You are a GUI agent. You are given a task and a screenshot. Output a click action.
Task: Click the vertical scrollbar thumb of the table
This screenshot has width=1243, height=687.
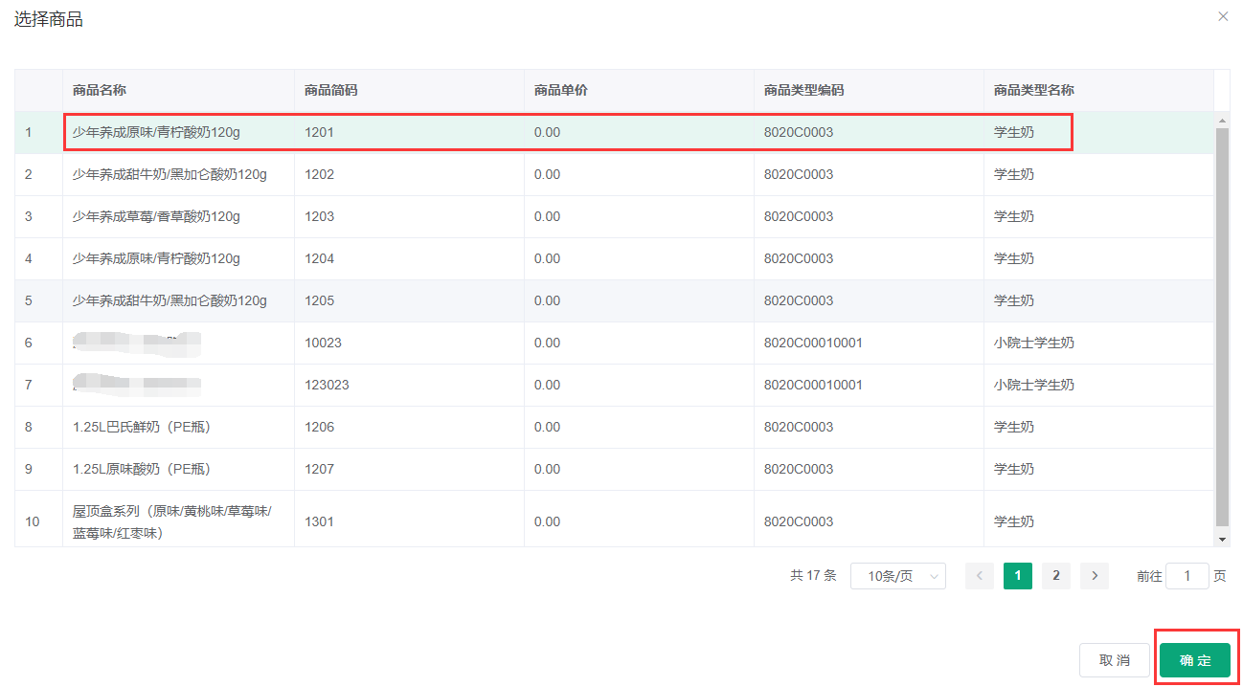coord(1222,325)
